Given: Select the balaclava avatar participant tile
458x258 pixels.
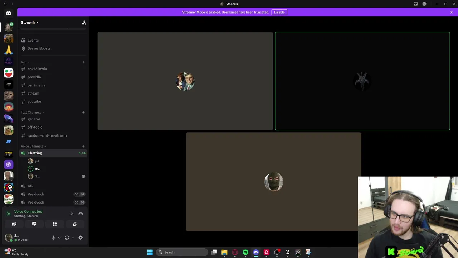Looking at the screenshot, I should [274, 182].
